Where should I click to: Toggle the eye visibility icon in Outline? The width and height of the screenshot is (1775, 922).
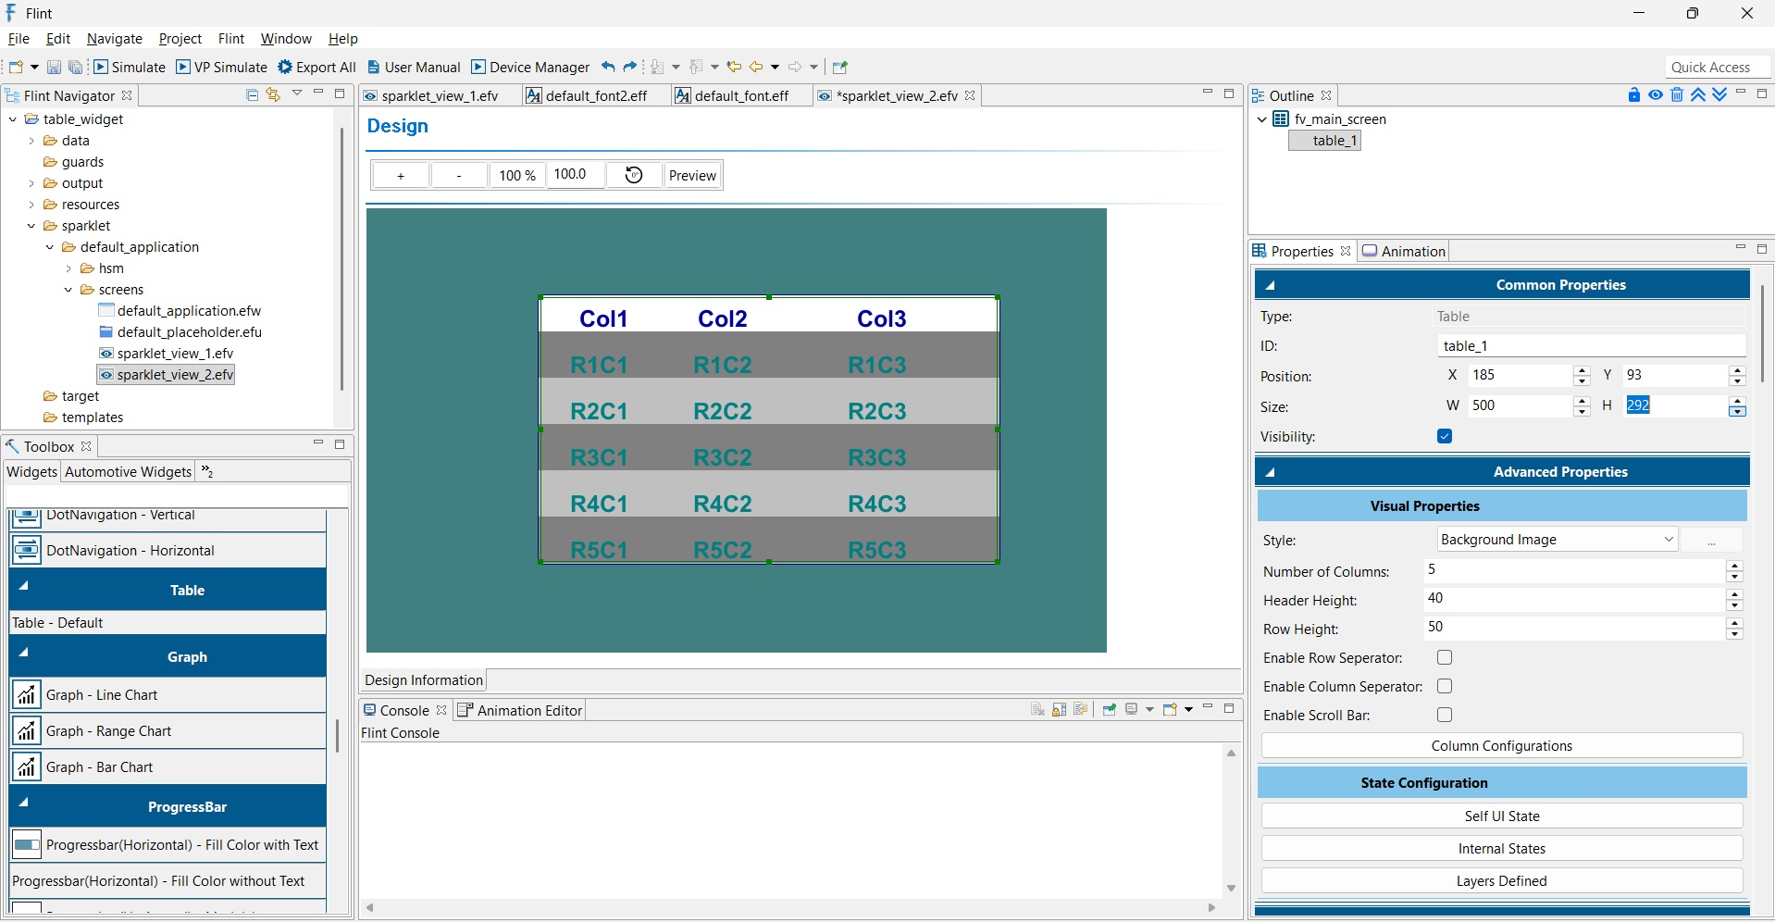1656,95
